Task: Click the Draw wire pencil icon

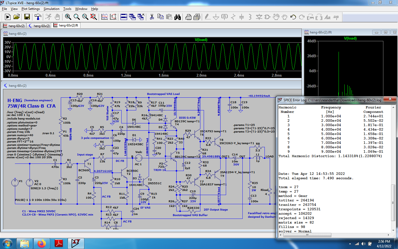Action: coord(208,17)
